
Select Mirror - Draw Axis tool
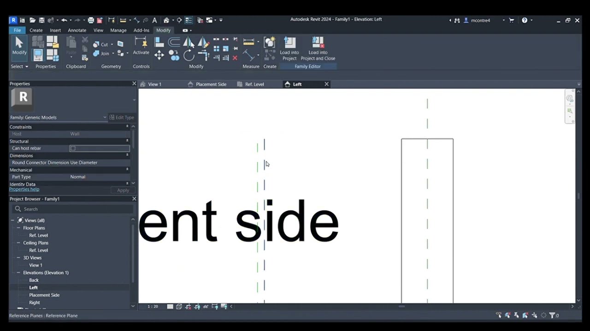(x=203, y=42)
